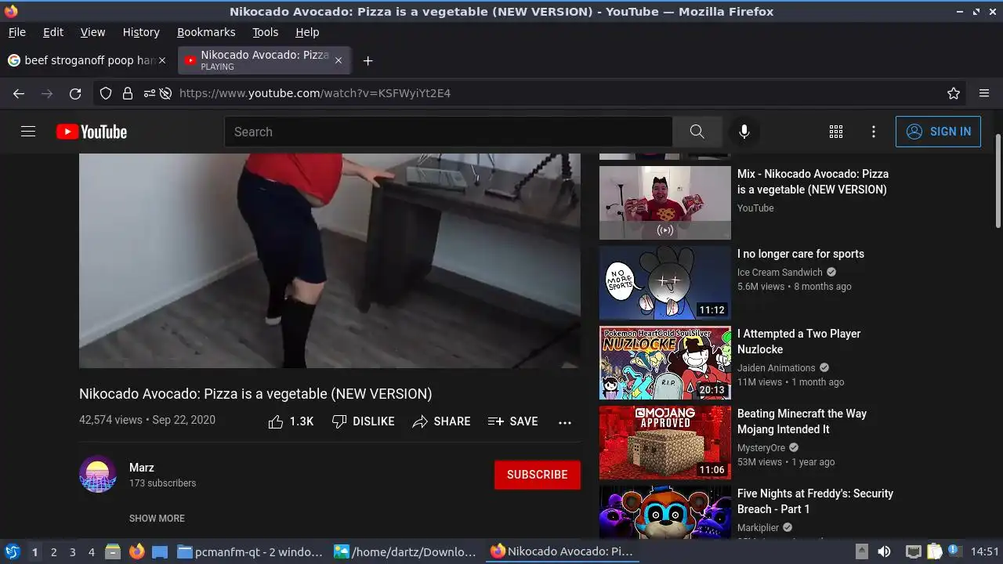Like the video with thumbs up
The image size is (1003, 564).
[x=291, y=421]
